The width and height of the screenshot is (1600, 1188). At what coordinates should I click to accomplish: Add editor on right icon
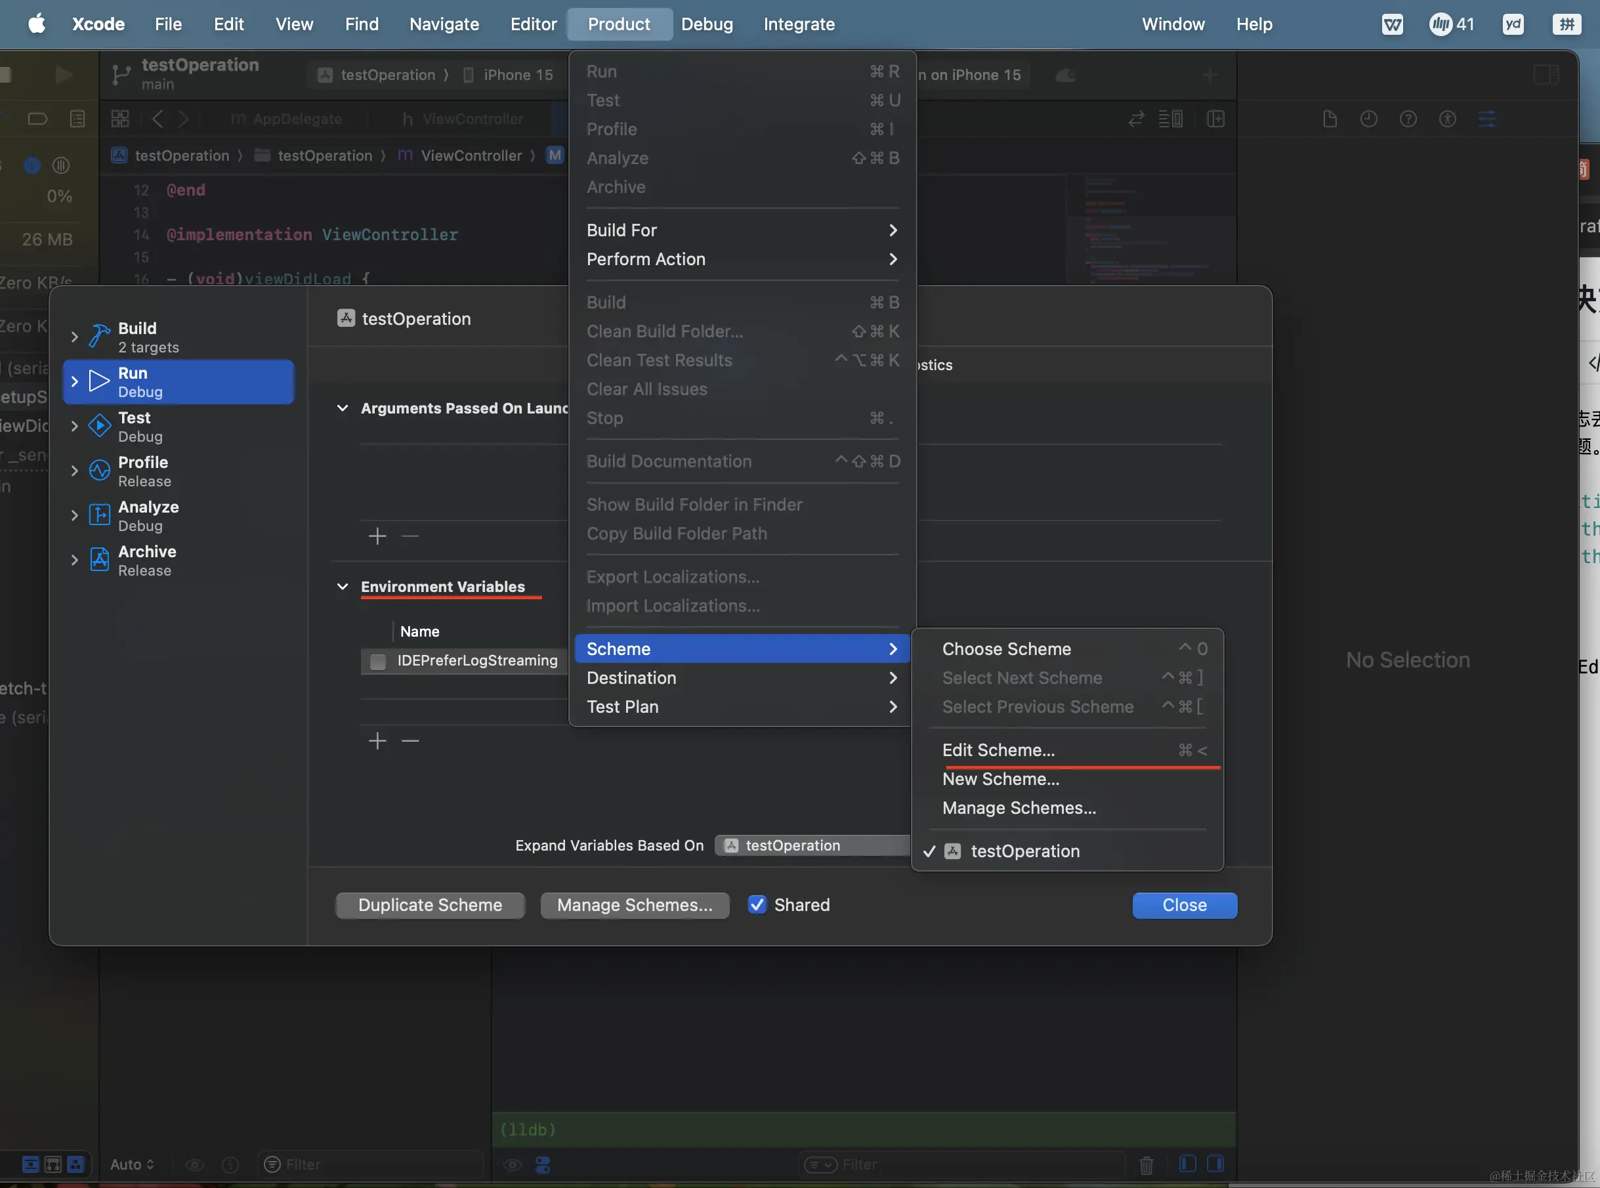click(1215, 119)
